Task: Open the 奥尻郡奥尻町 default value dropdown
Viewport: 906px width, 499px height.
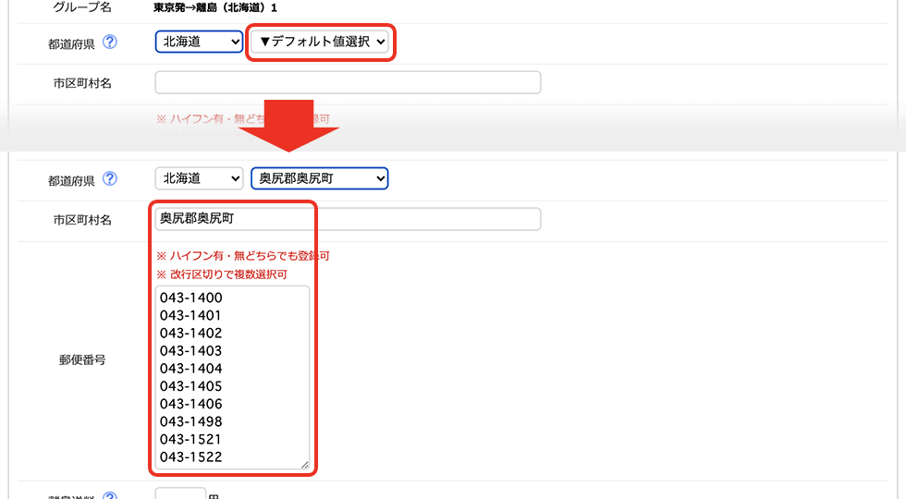Action: coord(320,178)
